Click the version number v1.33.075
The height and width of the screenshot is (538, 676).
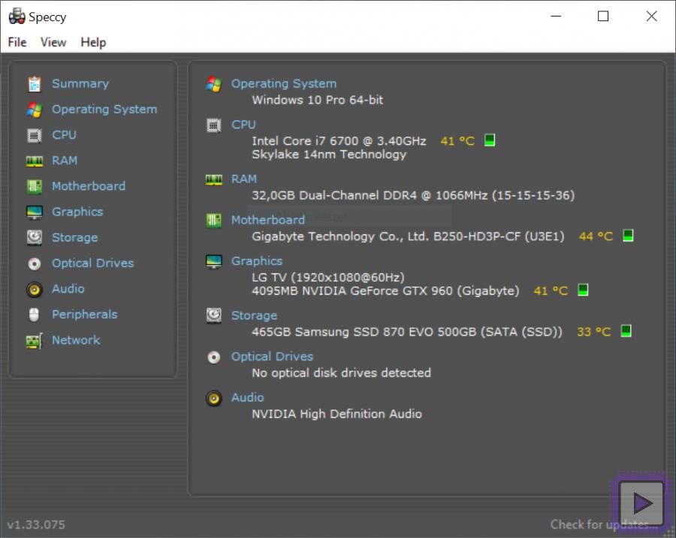[36, 524]
